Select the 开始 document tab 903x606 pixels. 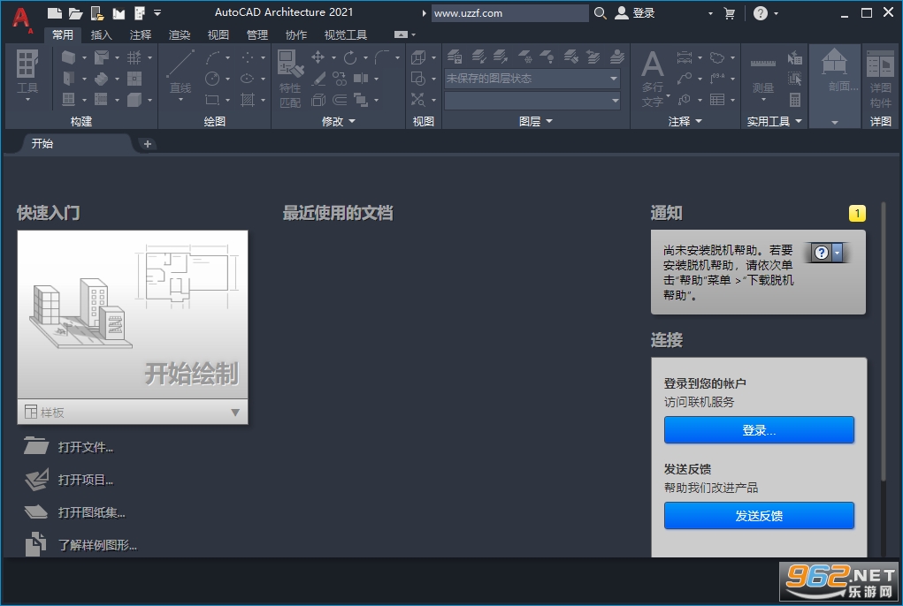point(75,144)
